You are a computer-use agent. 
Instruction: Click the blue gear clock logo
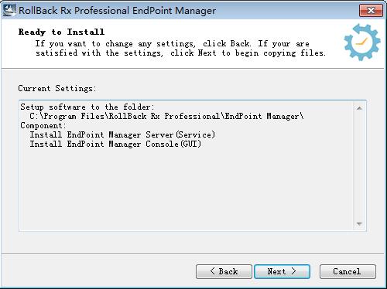click(362, 42)
